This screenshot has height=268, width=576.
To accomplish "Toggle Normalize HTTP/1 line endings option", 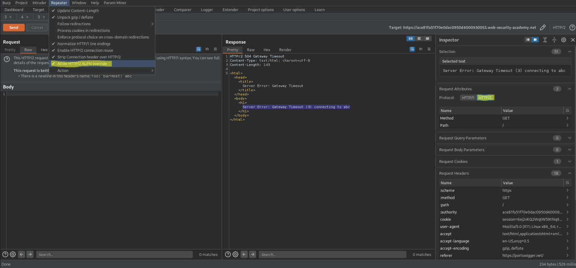I will 102,44.
